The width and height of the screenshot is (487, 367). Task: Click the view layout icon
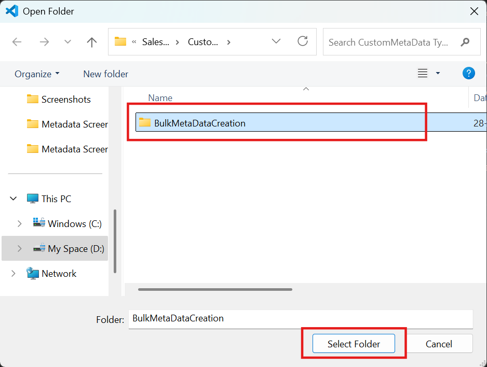point(423,74)
